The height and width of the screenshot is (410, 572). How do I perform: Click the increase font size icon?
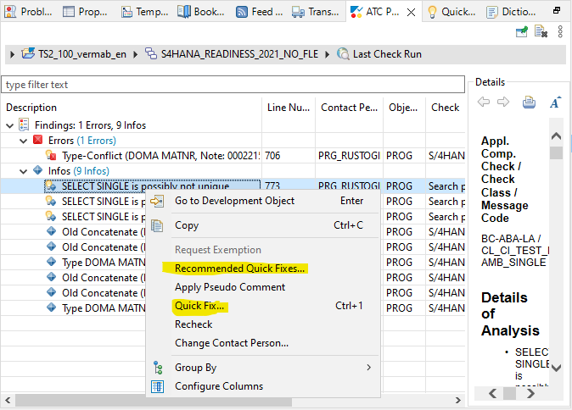coord(555,102)
